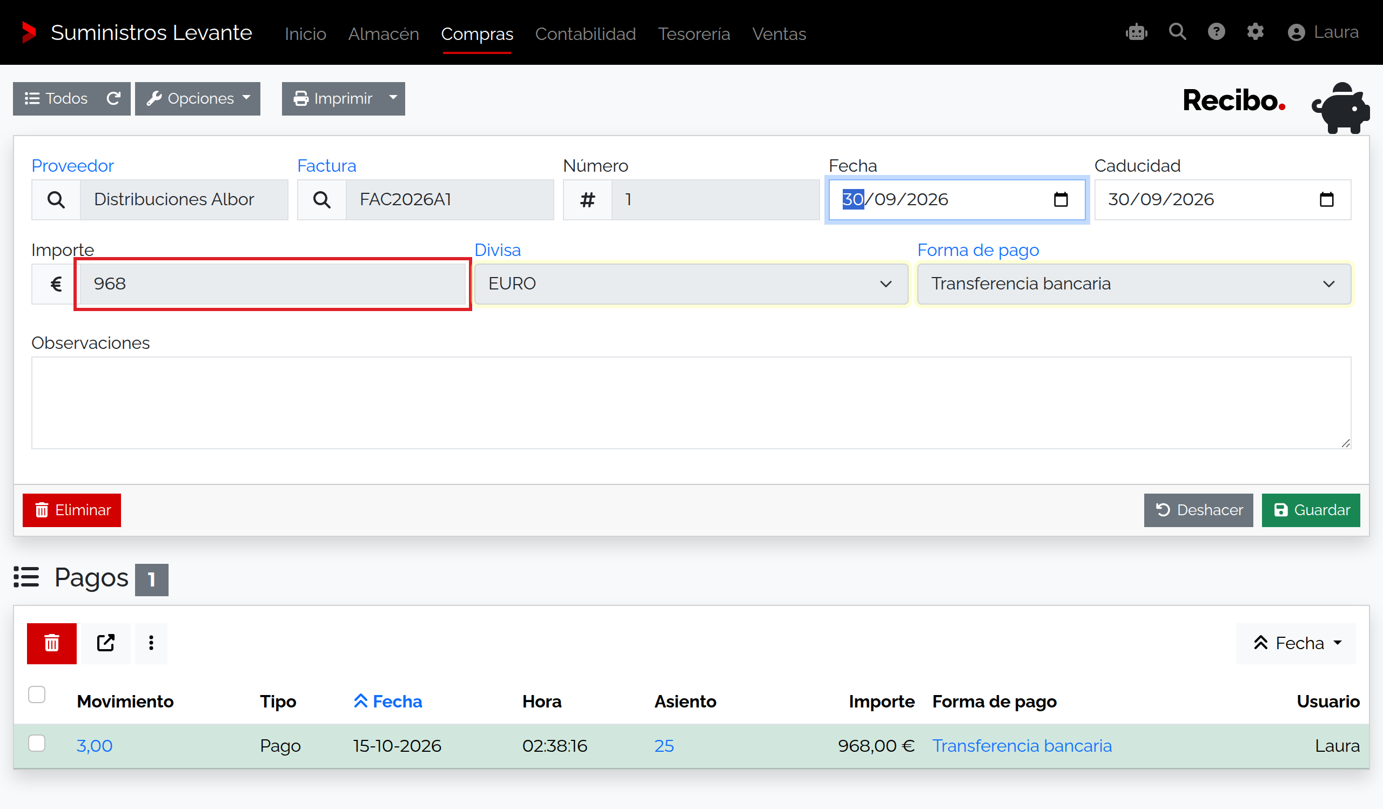Image resolution: width=1383 pixels, height=809 pixels.
Task: Open the Contabilidad menu
Action: 585,34
